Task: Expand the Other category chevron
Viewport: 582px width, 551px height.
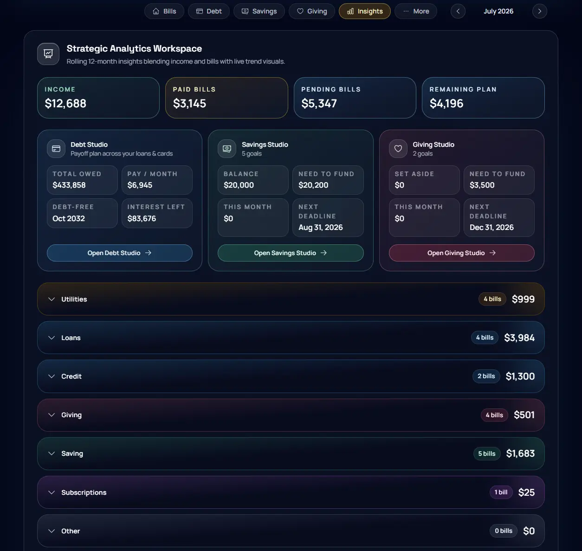Action: pyautogui.click(x=52, y=531)
